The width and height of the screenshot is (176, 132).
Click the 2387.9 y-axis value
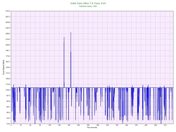tap(8, 28)
